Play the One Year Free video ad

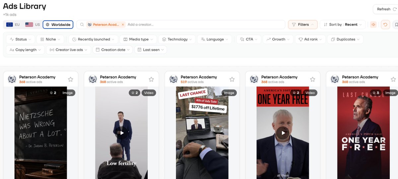click(283, 133)
